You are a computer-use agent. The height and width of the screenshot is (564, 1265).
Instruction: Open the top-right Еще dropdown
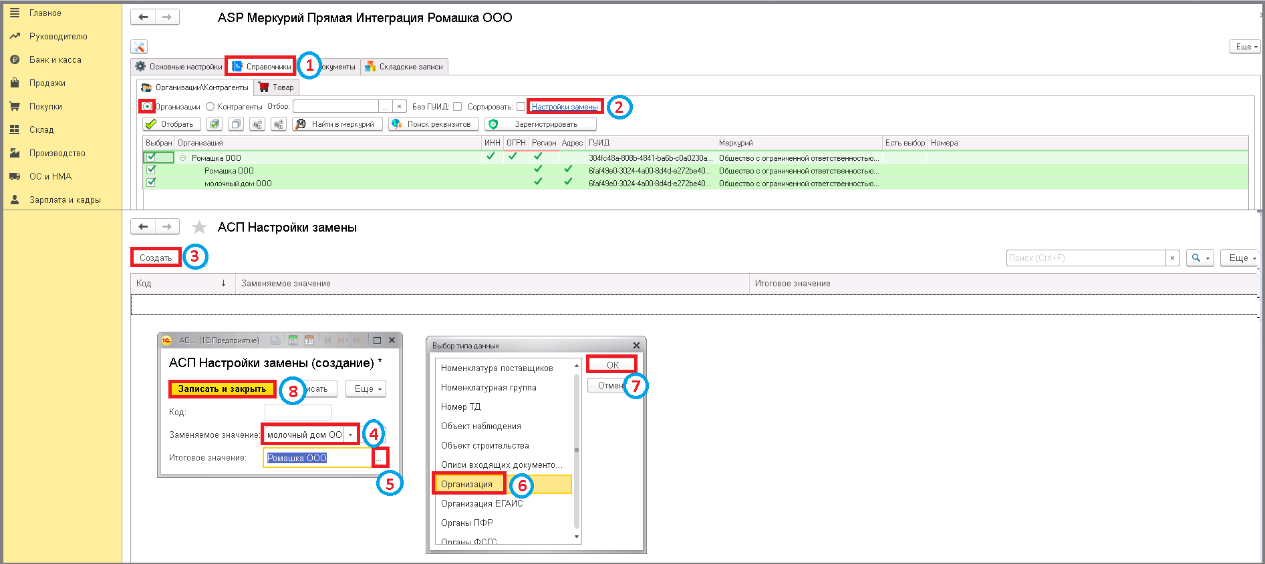pyautogui.click(x=1246, y=47)
